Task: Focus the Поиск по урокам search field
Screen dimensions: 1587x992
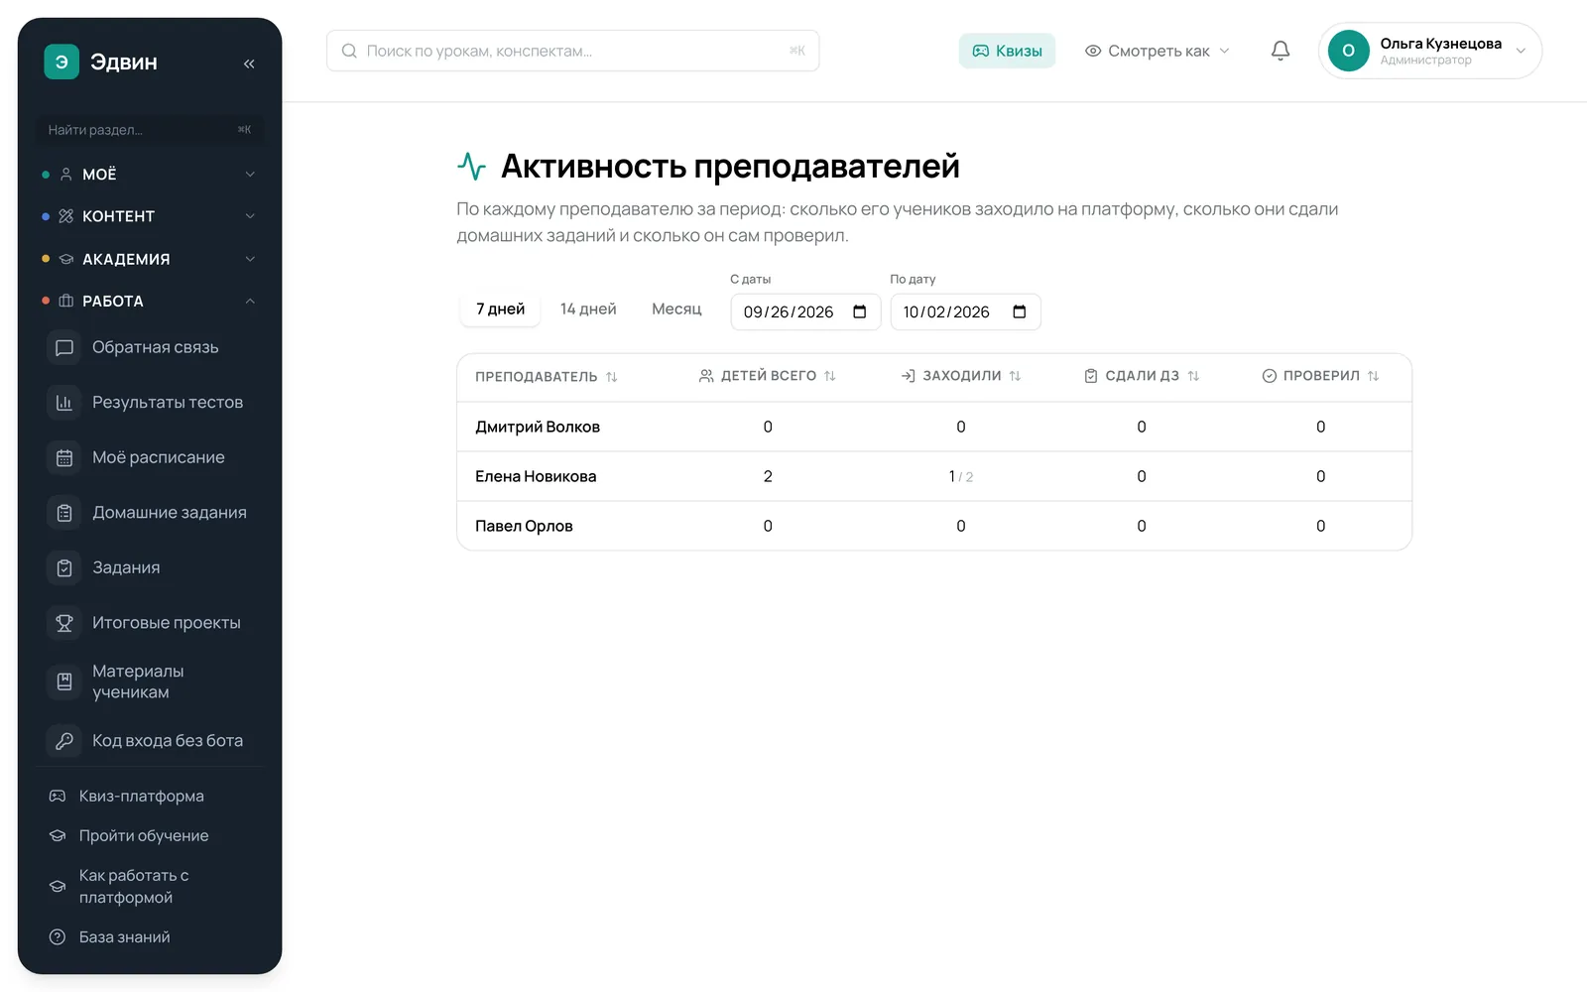Action: [572, 51]
